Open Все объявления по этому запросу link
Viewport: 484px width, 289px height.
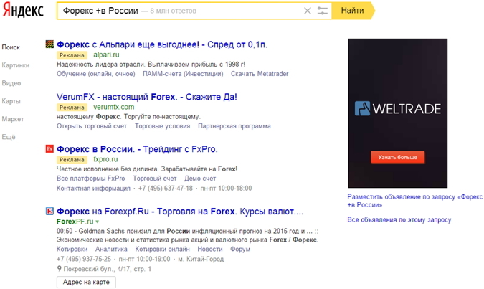399,220
